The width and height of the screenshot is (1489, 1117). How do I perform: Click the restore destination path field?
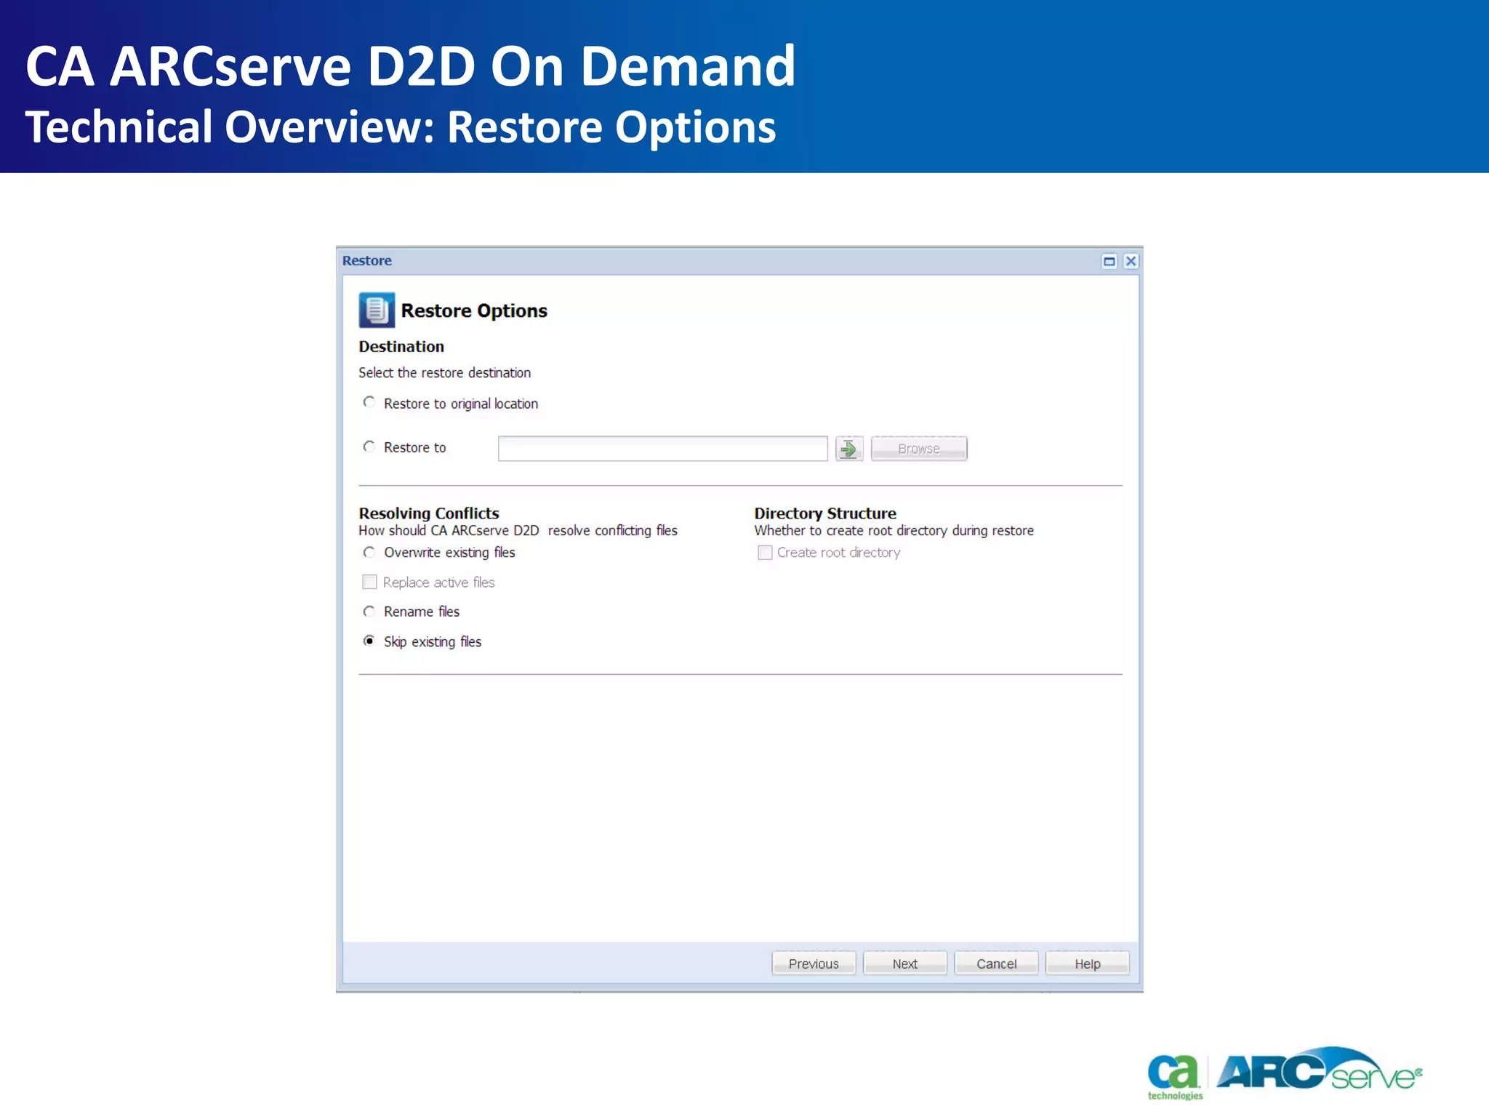point(662,449)
